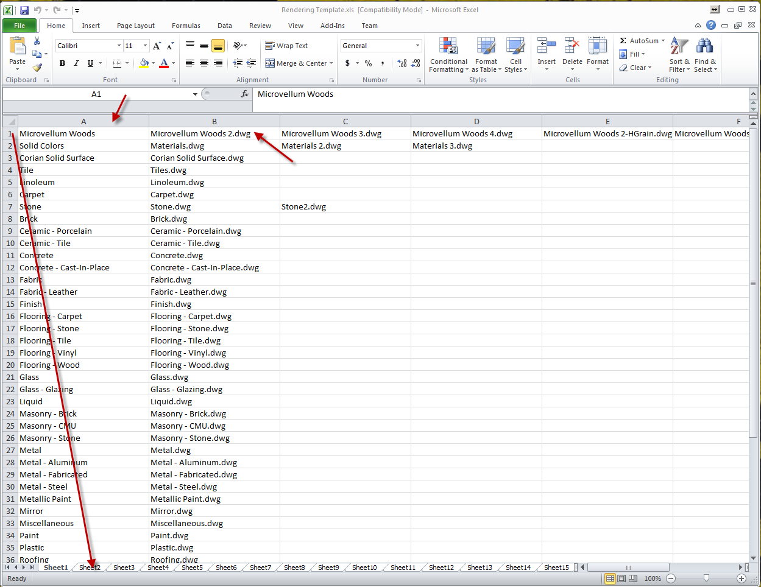Click the Name Box showing A1
Image resolution: width=761 pixels, height=587 pixels.
point(96,94)
